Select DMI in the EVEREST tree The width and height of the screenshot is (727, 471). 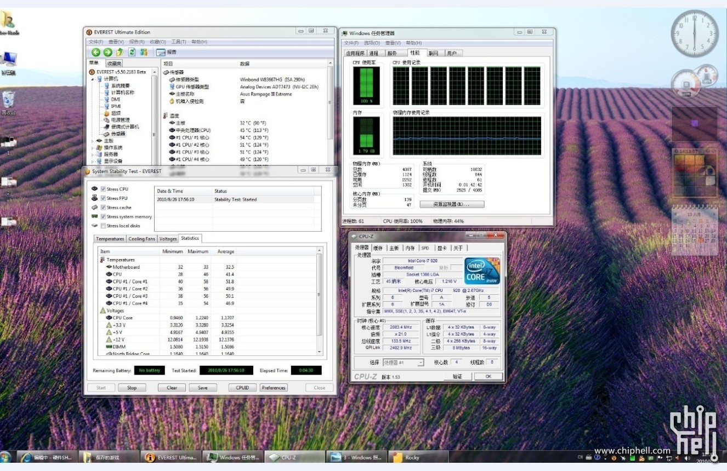point(115,99)
